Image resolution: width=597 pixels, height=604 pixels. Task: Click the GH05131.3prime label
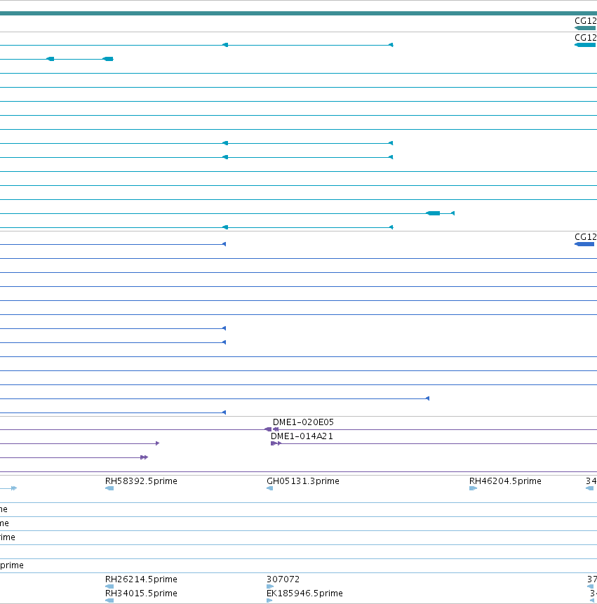(x=303, y=481)
